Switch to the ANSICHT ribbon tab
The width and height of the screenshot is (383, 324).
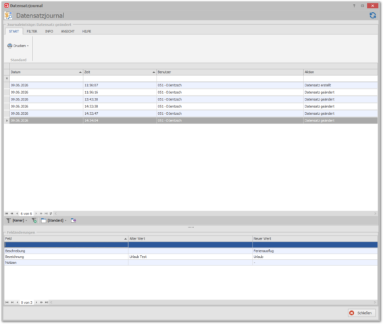click(x=68, y=31)
